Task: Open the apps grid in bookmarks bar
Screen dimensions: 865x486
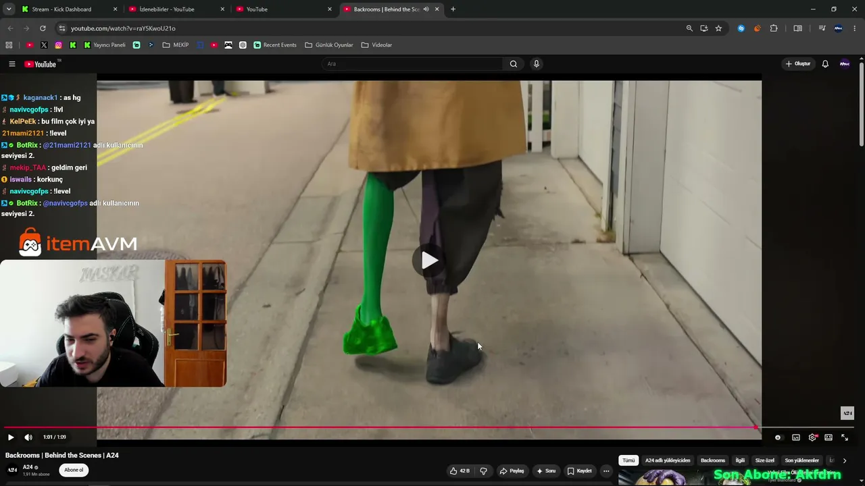Action: (x=9, y=45)
